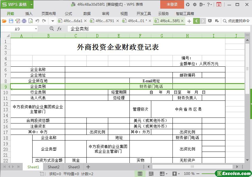Click the zoom out minus button
Screen dimensions: 252x177
(x=198, y=174)
